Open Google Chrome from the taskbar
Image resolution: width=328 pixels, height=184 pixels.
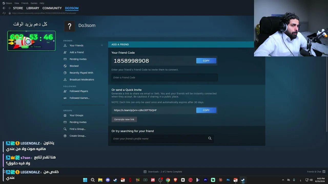click(x=168, y=180)
